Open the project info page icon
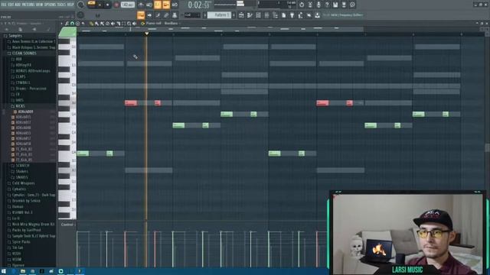This screenshot has height=275, width=490. 283,15
